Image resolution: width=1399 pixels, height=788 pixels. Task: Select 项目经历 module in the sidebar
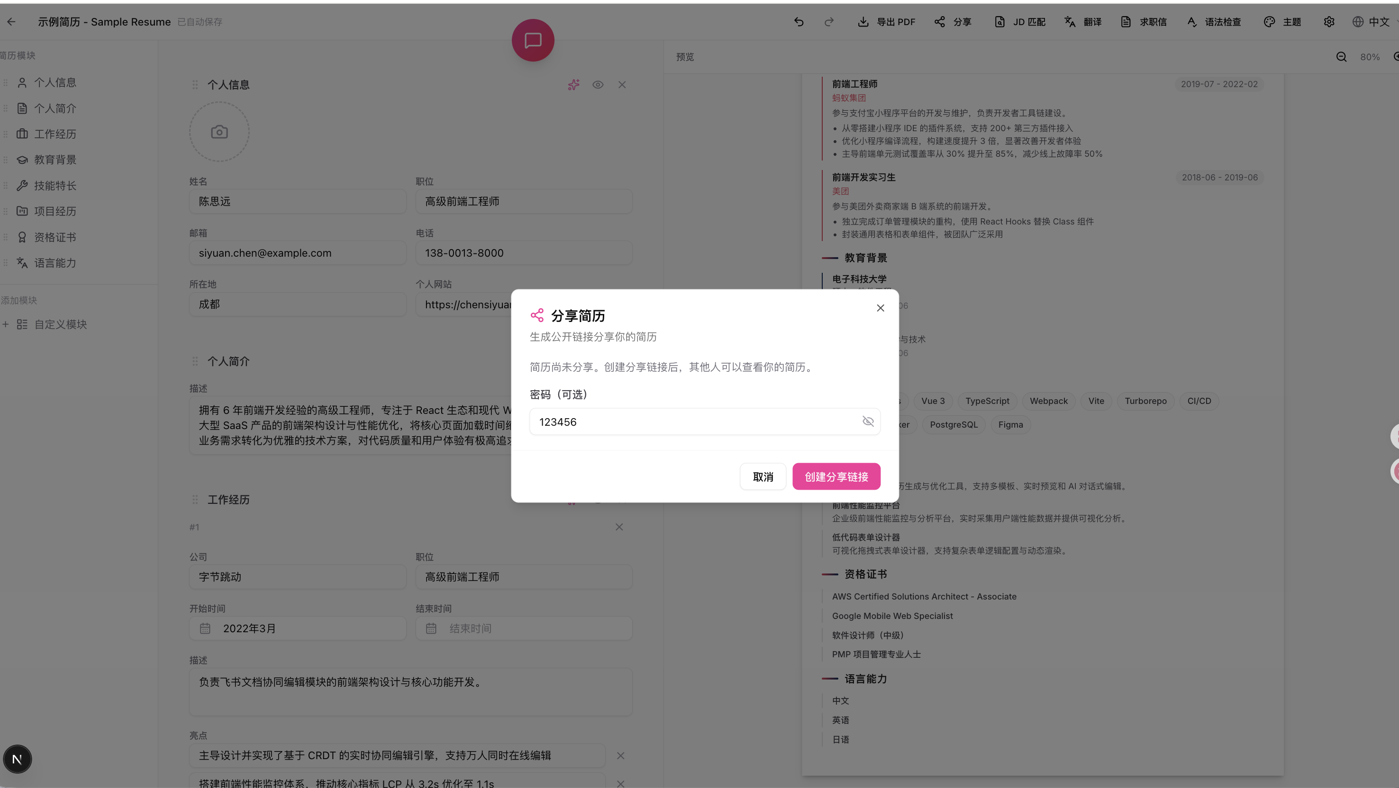(55, 211)
